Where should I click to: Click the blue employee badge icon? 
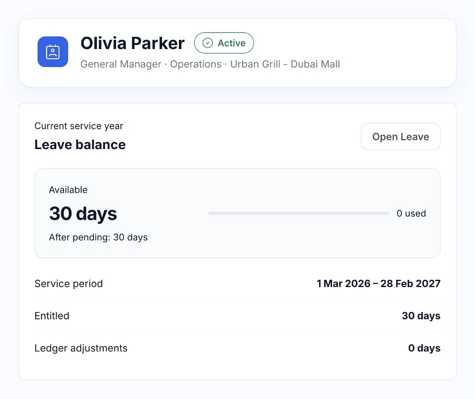click(53, 52)
